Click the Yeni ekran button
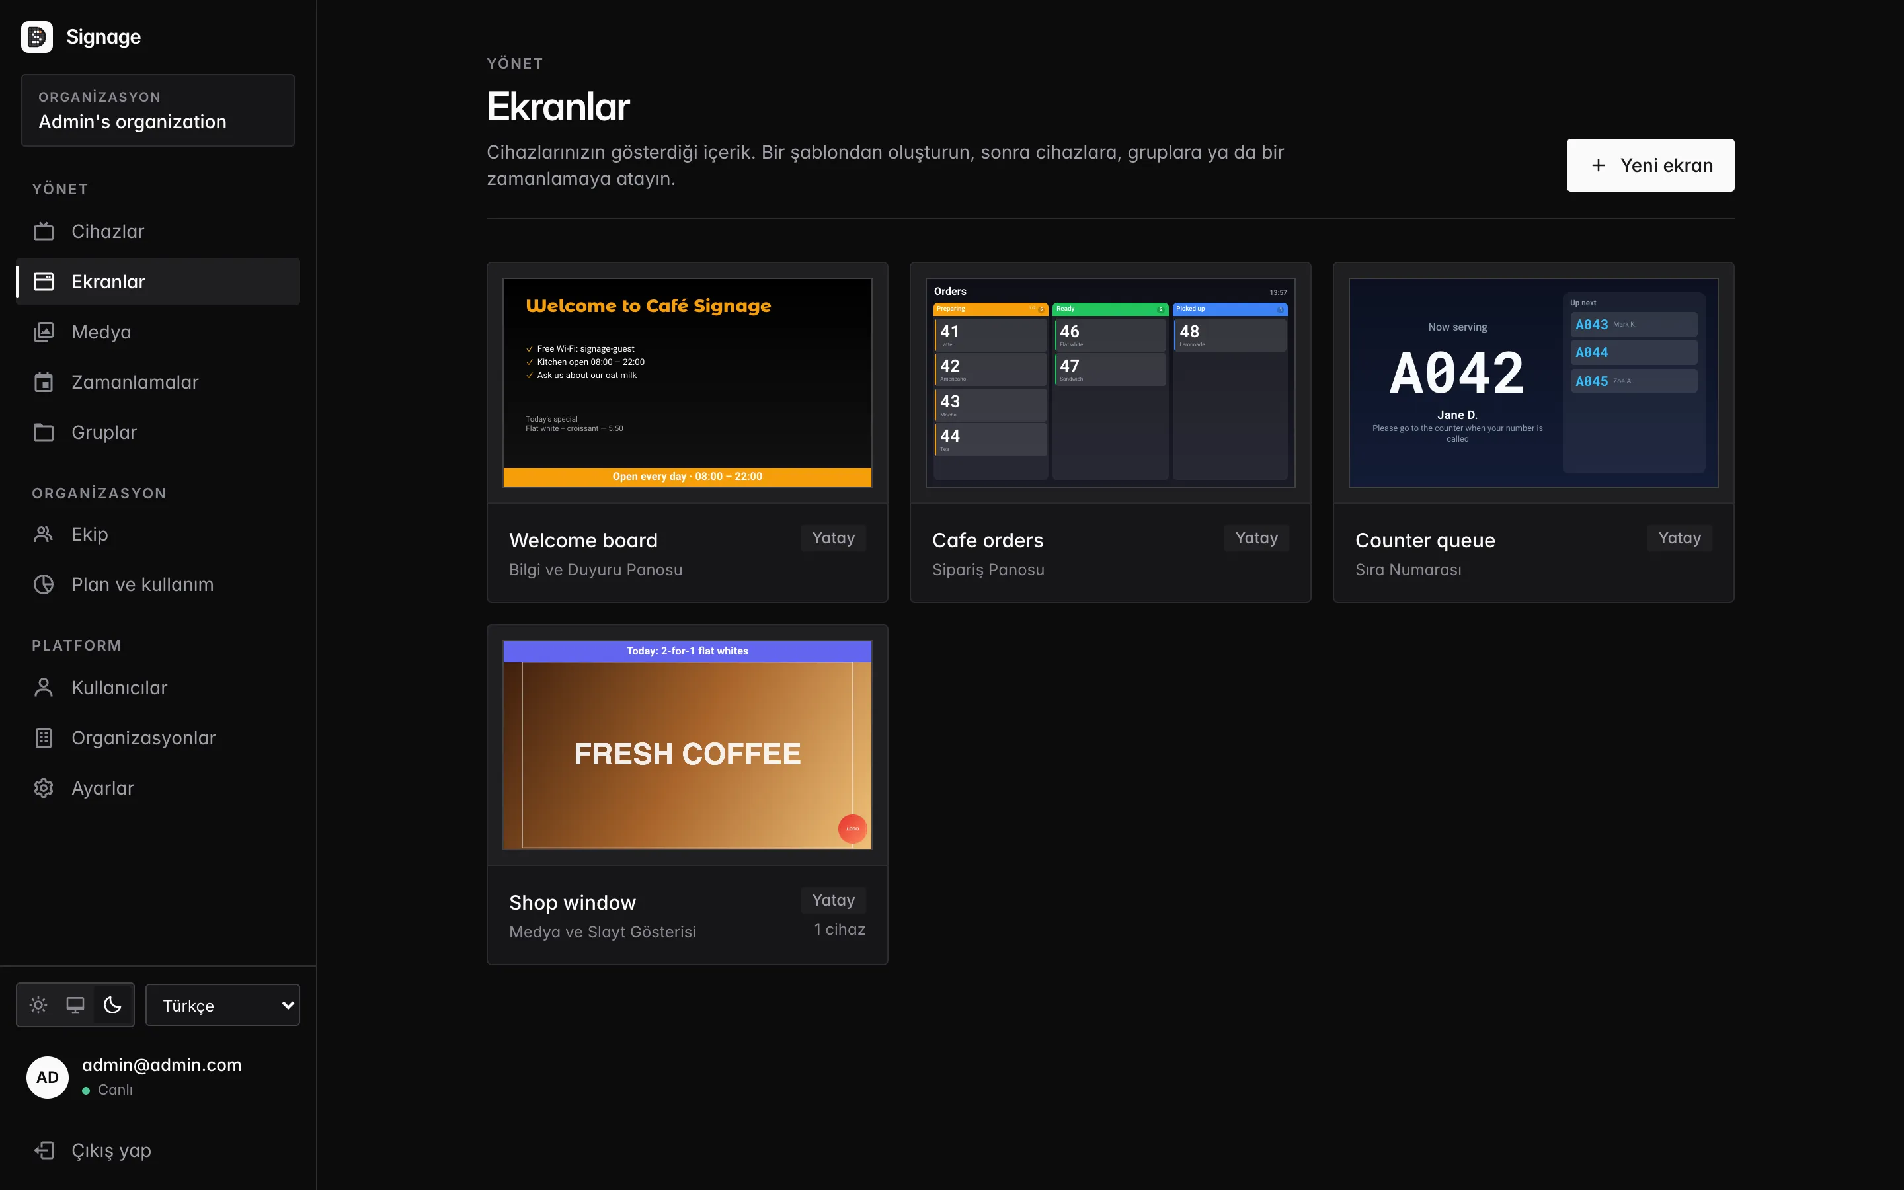The image size is (1904, 1190). click(1650, 165)
